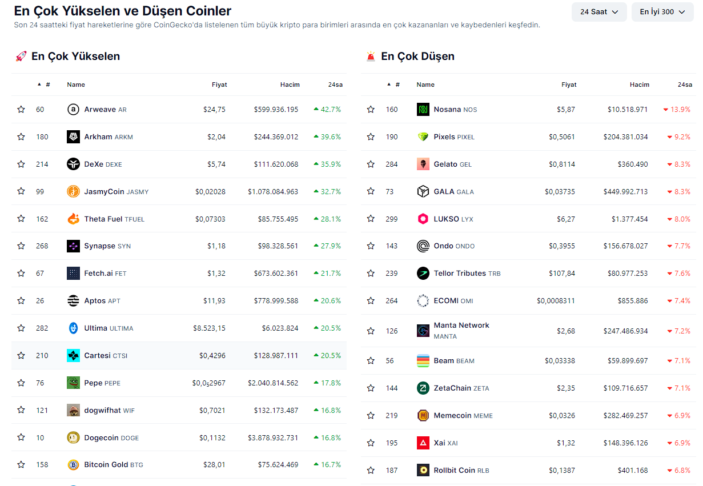Open the DeXe DEXE coin link
703x486 pixels.
[x=103, y=164]
